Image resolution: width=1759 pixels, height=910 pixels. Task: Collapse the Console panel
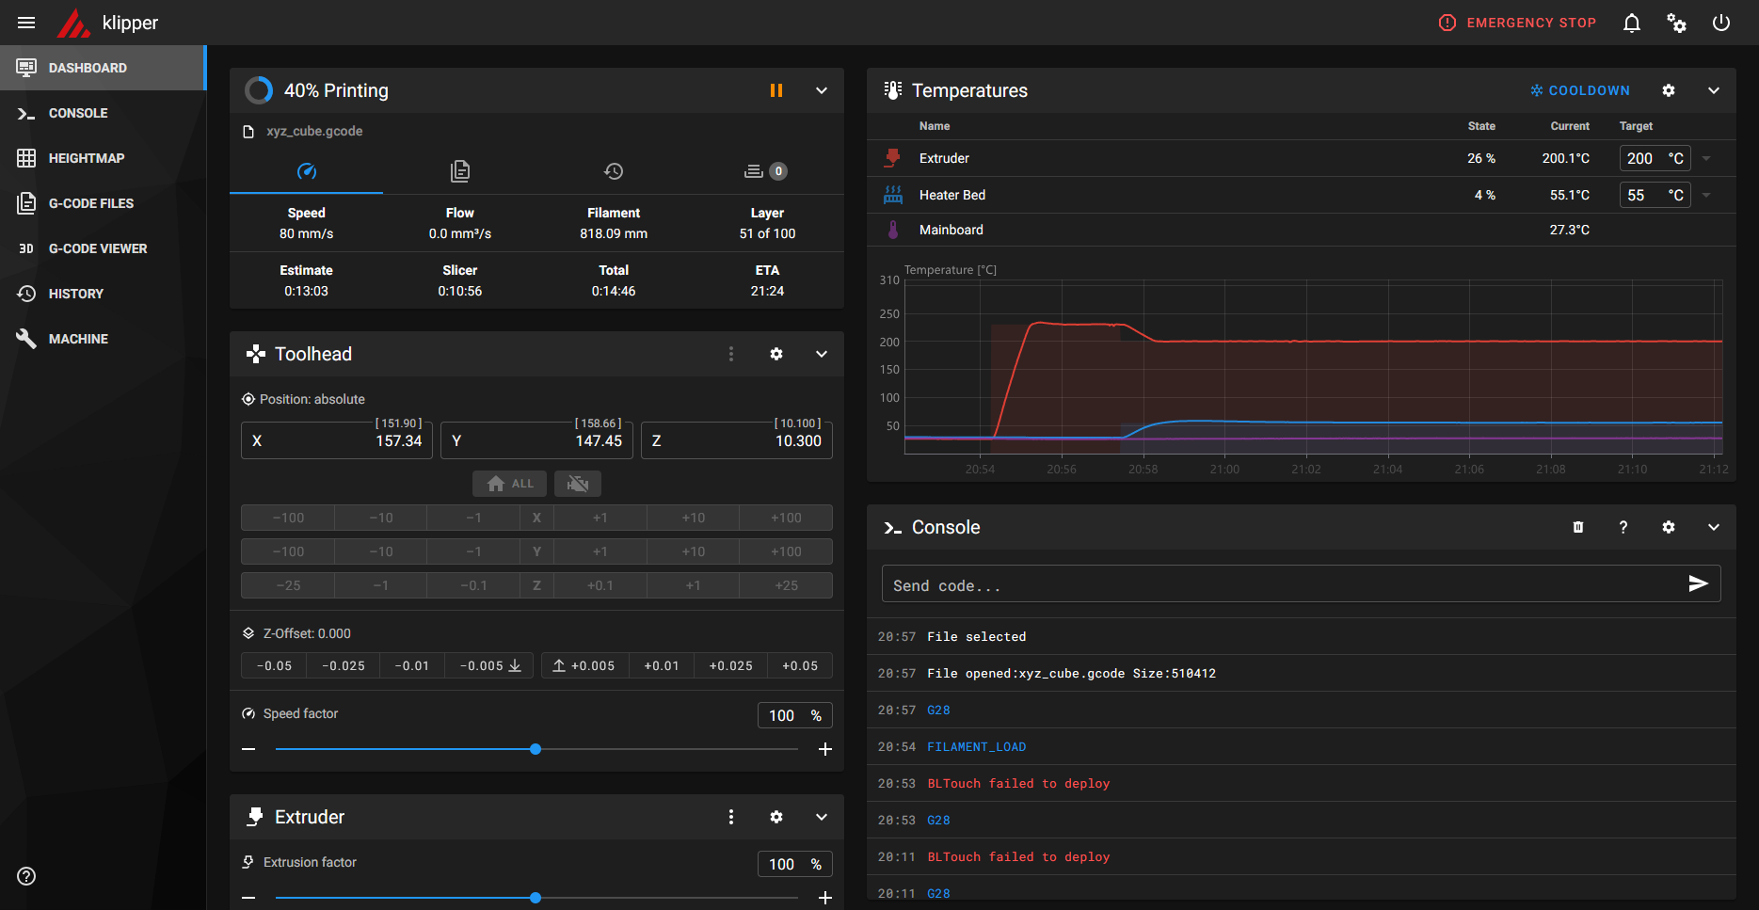(1713, 527)
